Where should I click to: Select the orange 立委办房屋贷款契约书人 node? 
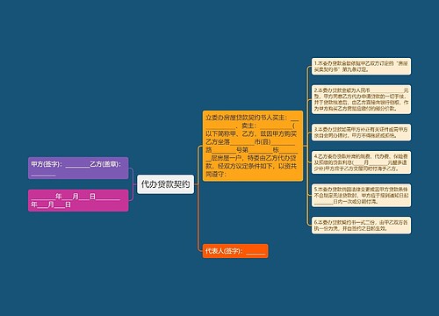253,146
